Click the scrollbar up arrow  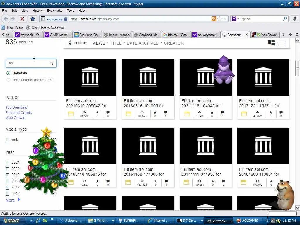298,40
